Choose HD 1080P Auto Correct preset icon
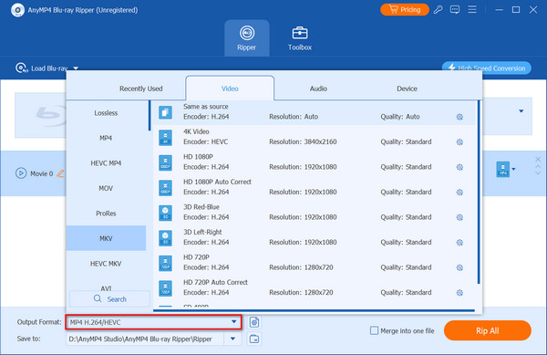The width and height of the screenshot is (547, 355). 165,188
